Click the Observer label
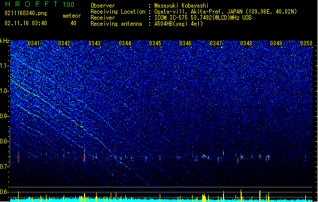 tap(103, 6)
